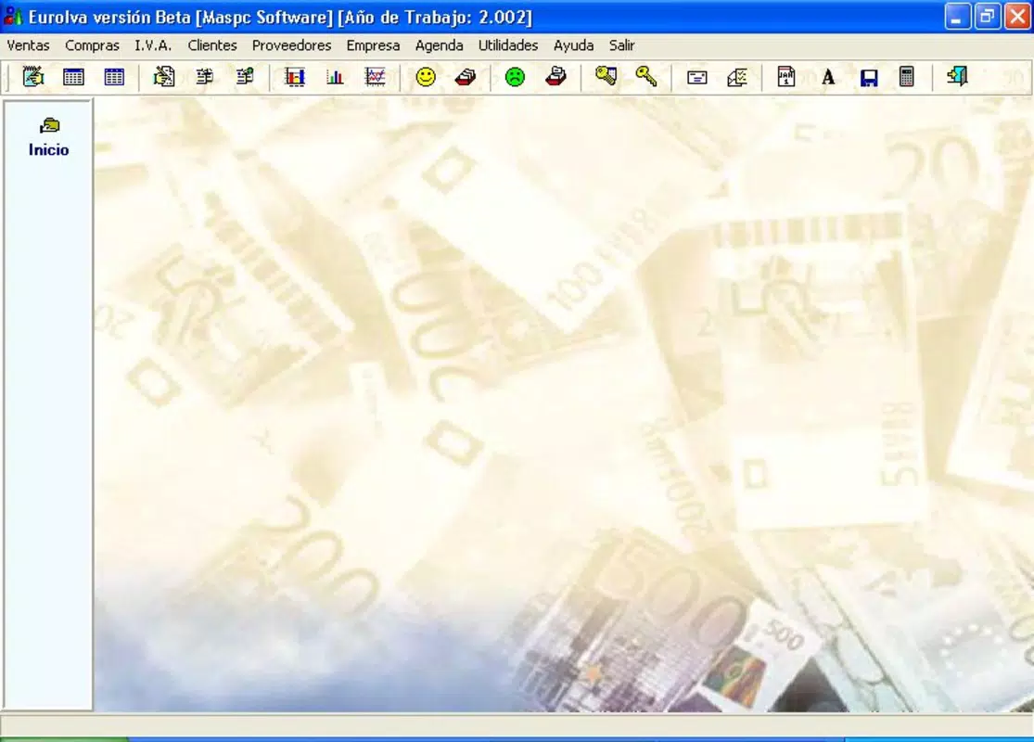Click the blue floppy disk save icon
Viewport: 1034px width, 742px height.
pyautogui.click(x=869, y=78)
